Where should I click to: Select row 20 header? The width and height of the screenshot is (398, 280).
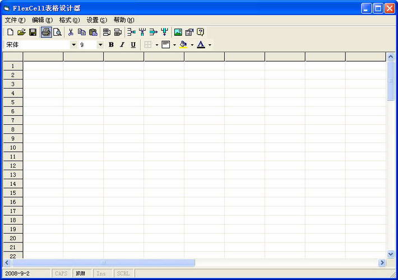13,238
